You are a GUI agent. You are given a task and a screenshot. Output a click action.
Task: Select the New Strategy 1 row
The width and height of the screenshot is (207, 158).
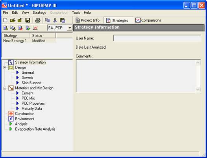pos(29,41)
